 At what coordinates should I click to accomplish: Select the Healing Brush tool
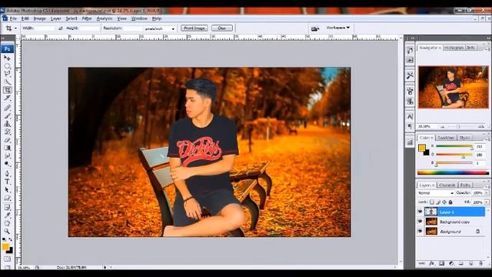click(7, 108)
